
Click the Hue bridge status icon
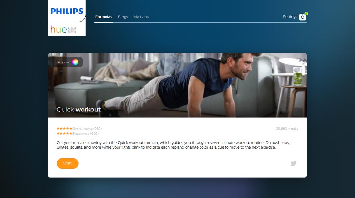(x=303, y=17)
